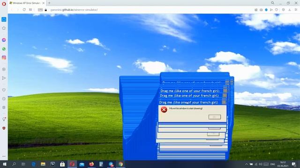Open the player icon in sidebar
The height and width of the screenshot is (168, 300).
point(4,70)
